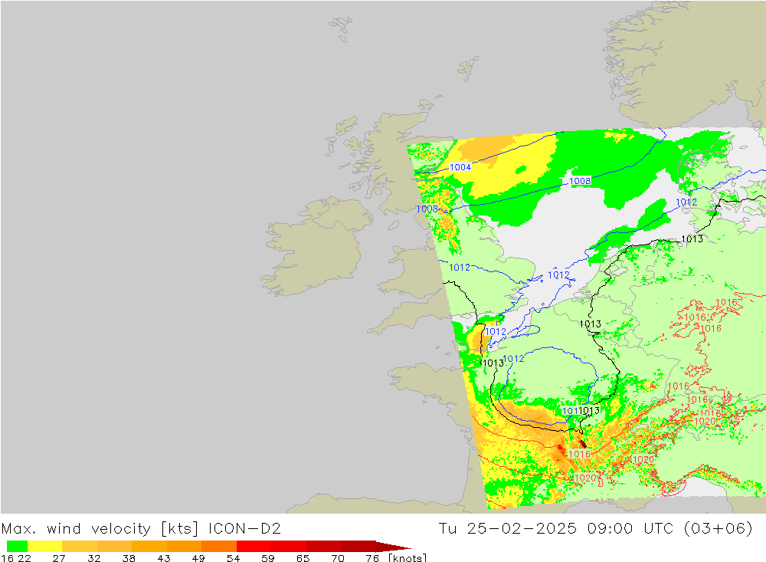Click the legend value '54'
The width and height of the screenshot is (766, 562).
coord(233,558)
